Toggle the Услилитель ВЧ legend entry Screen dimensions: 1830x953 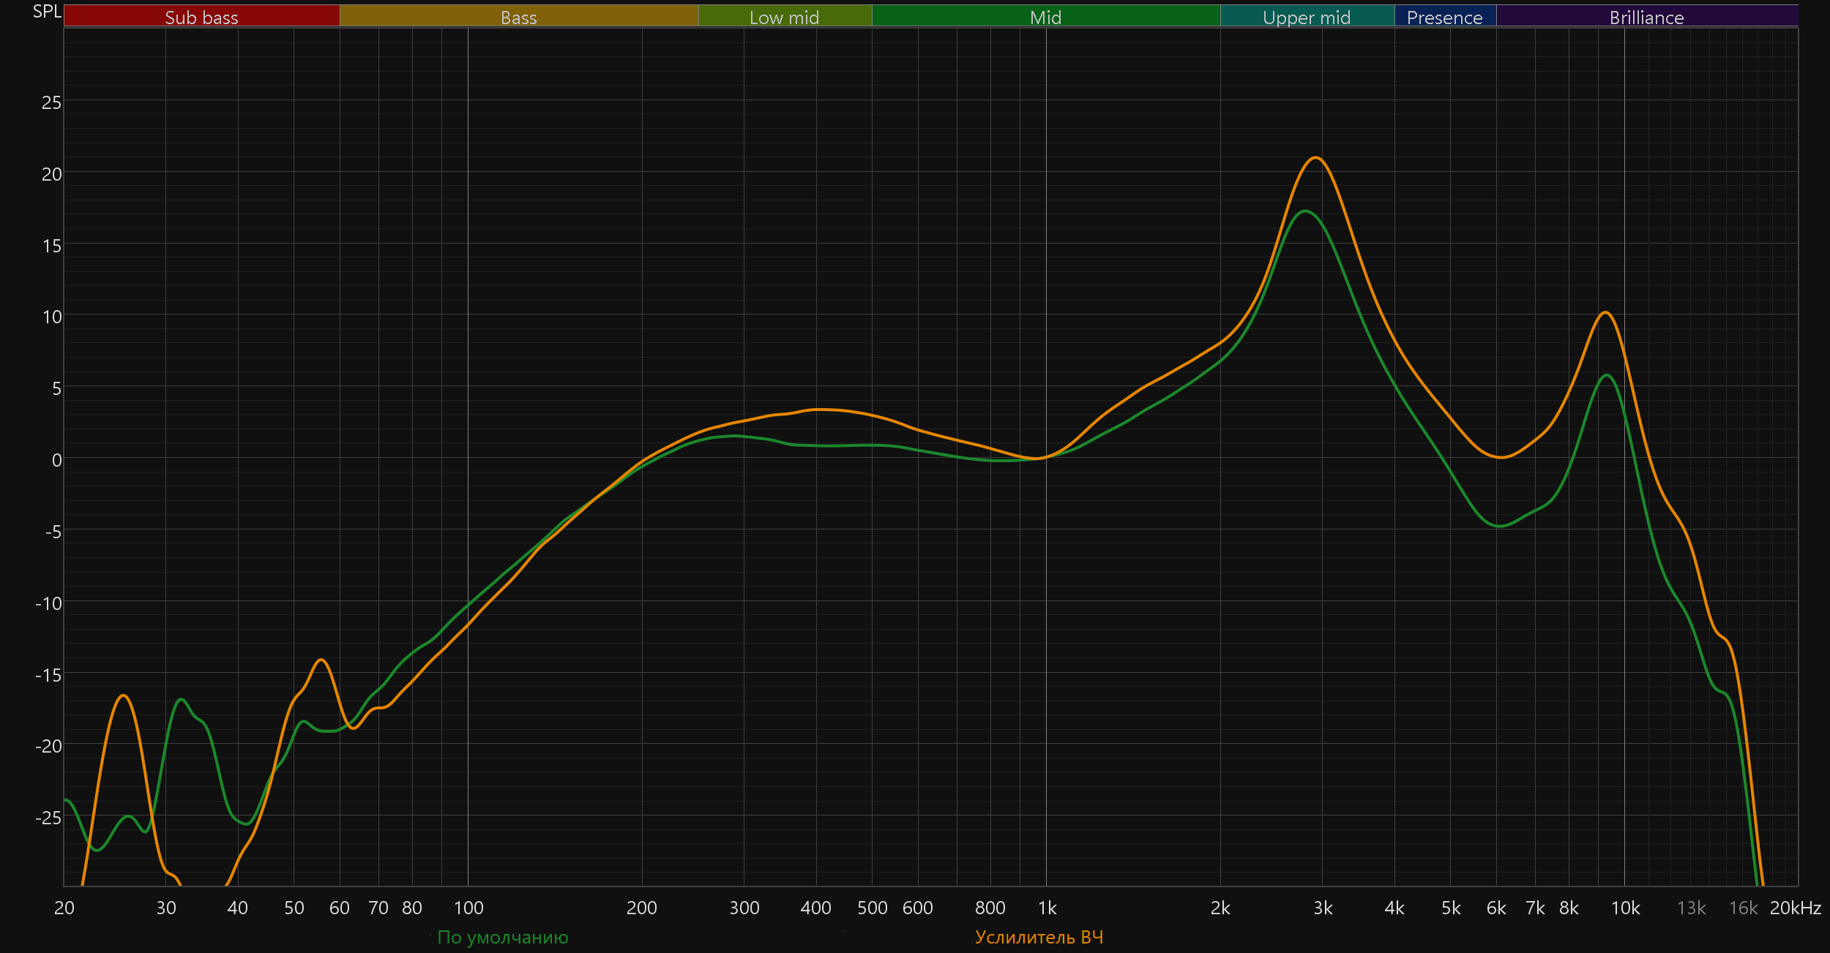[1039, 937]
